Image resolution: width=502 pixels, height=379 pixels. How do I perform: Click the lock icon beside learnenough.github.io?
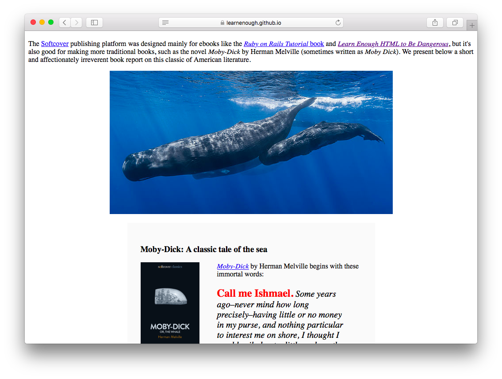tap(222, 23)
